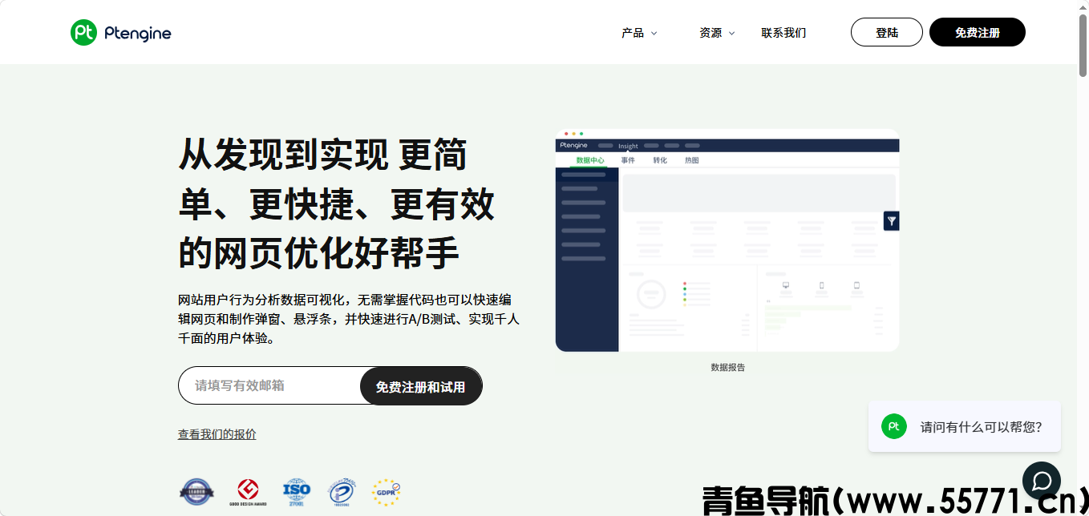Click the privacy mark P badge
1089x516 pixels.
point(341,491)
